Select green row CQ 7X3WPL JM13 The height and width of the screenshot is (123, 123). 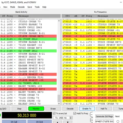pyautogui.click(x=28, y=83)
